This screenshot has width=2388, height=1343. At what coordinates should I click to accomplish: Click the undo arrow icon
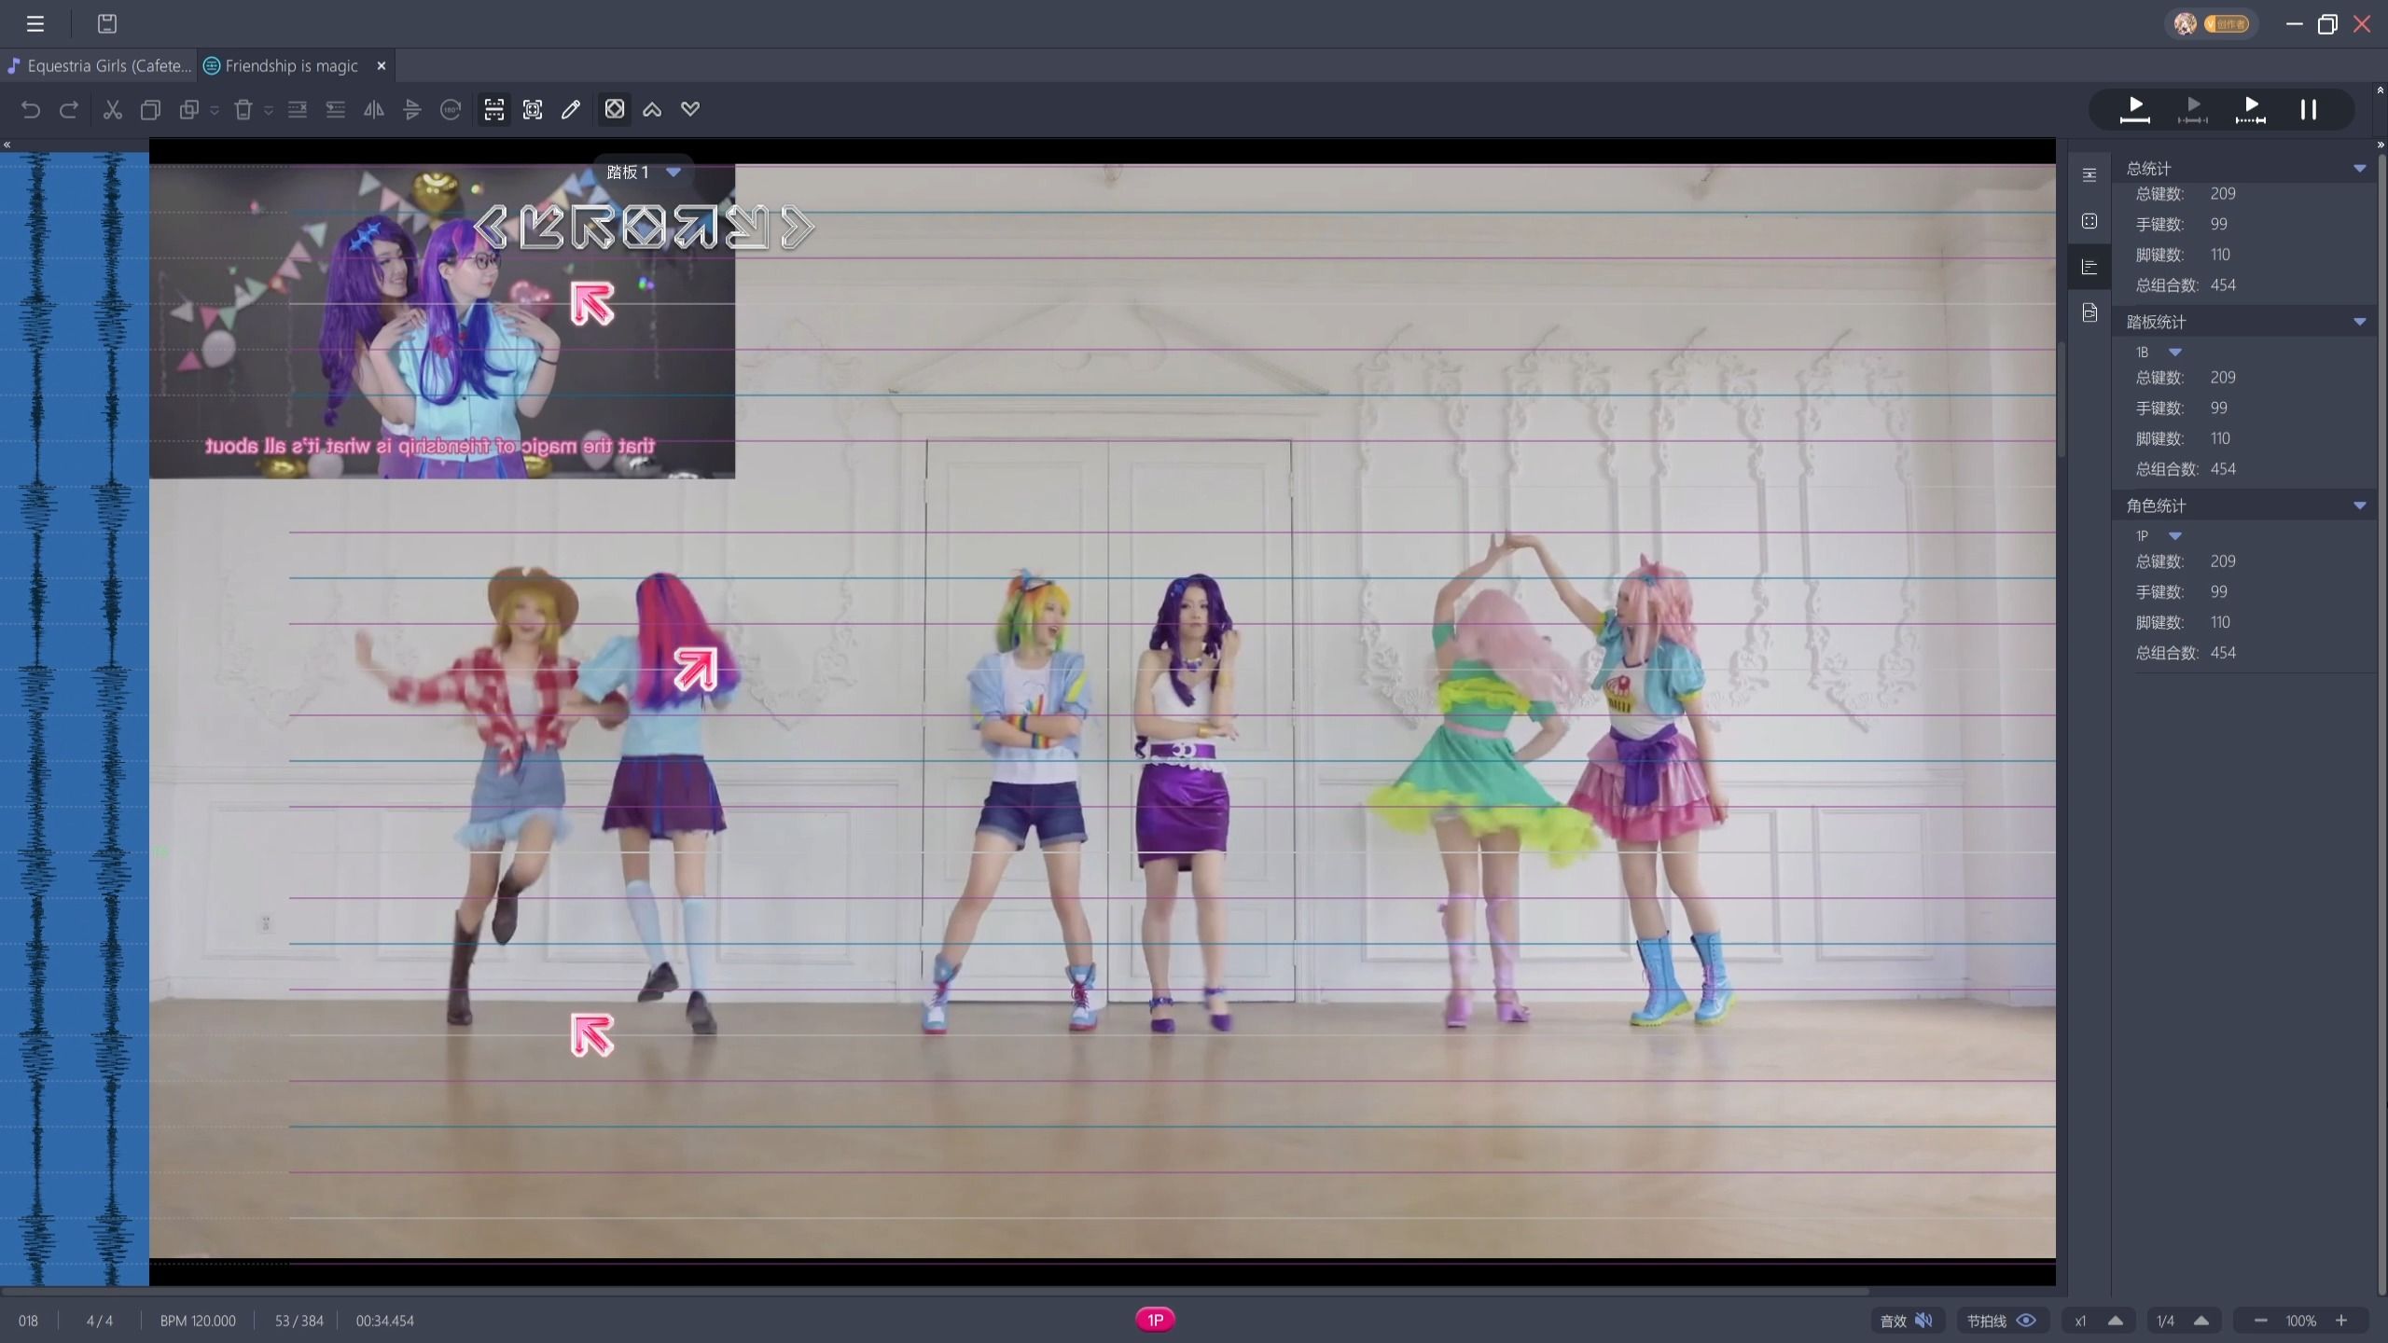click(31, 110)
